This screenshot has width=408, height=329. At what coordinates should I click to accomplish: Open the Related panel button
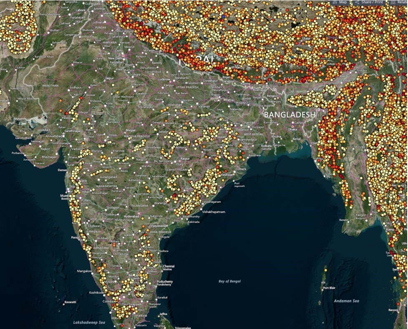[x=402, y=3]
